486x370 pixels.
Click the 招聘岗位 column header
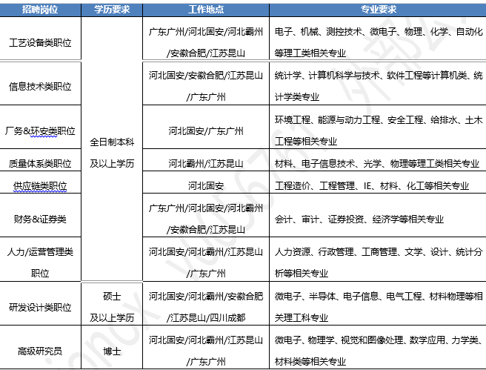click(41, 10)
